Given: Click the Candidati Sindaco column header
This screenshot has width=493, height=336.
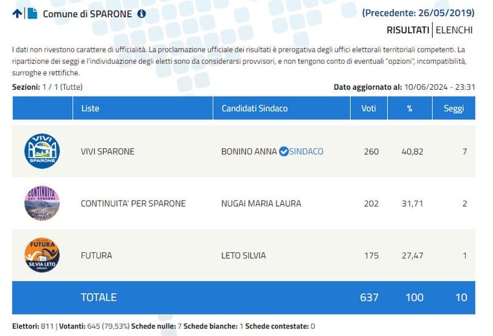Looking at the screenshot, I should click(255, 108).
